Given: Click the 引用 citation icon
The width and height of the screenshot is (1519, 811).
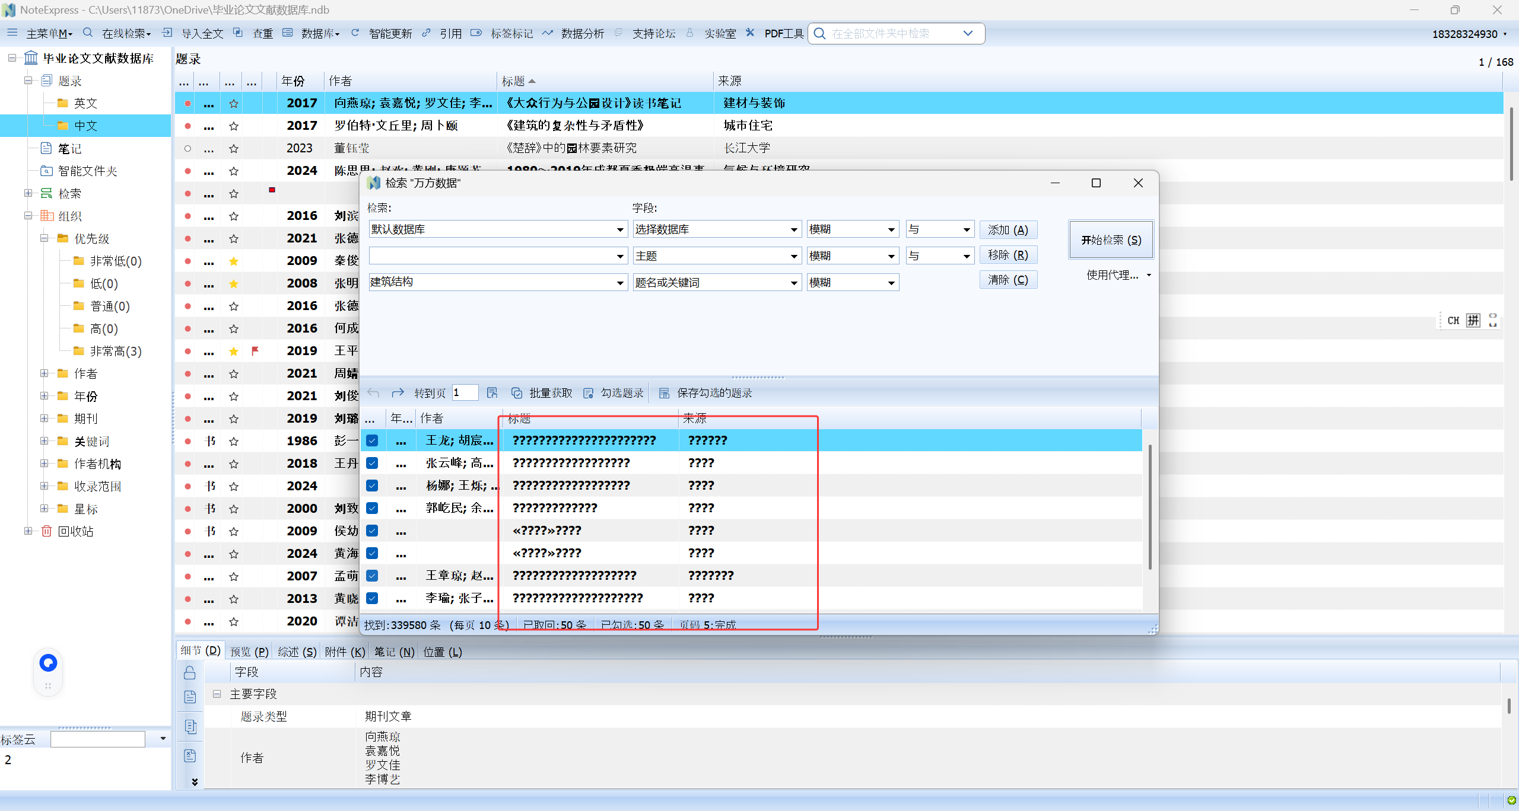Looking at the screenshot, I should (426, 33).
